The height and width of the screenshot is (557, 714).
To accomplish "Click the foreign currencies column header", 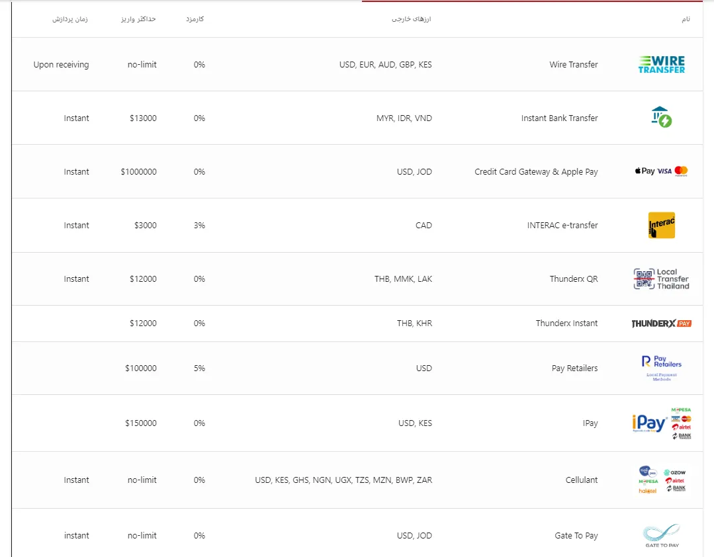I will click(412, 19).
